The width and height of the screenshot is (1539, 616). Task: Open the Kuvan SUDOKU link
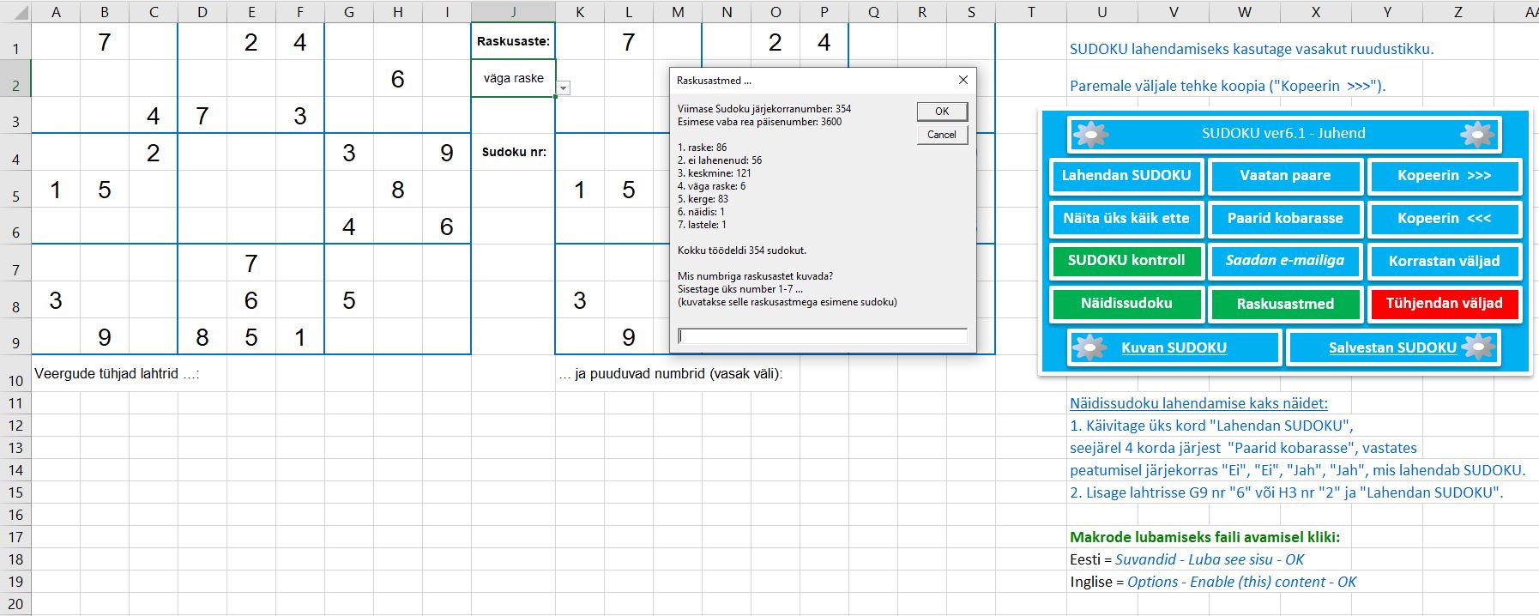[1174, 347]
